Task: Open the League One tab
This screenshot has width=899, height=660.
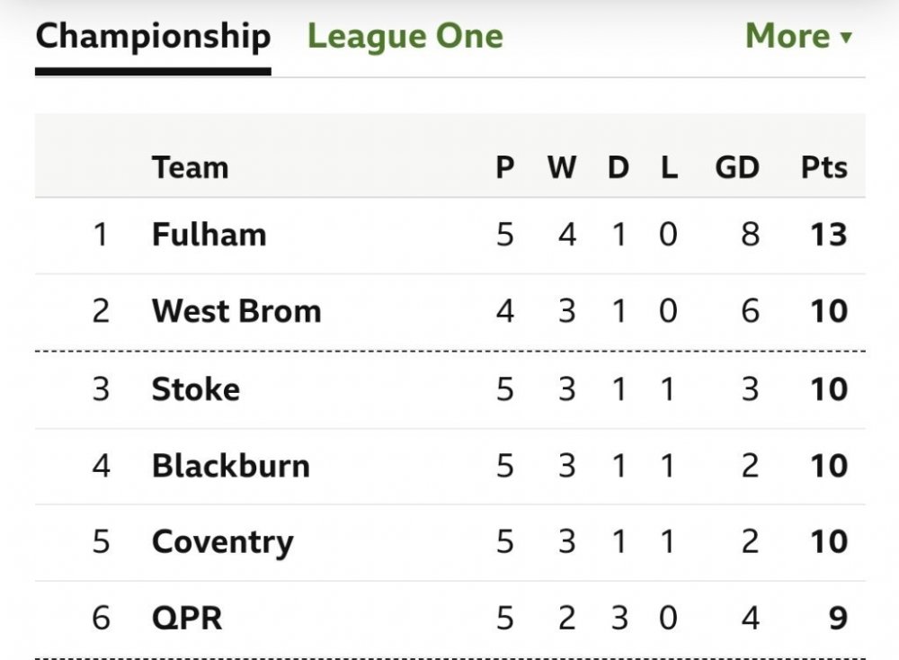Action: pyautogui.click(x=405, y=37)
